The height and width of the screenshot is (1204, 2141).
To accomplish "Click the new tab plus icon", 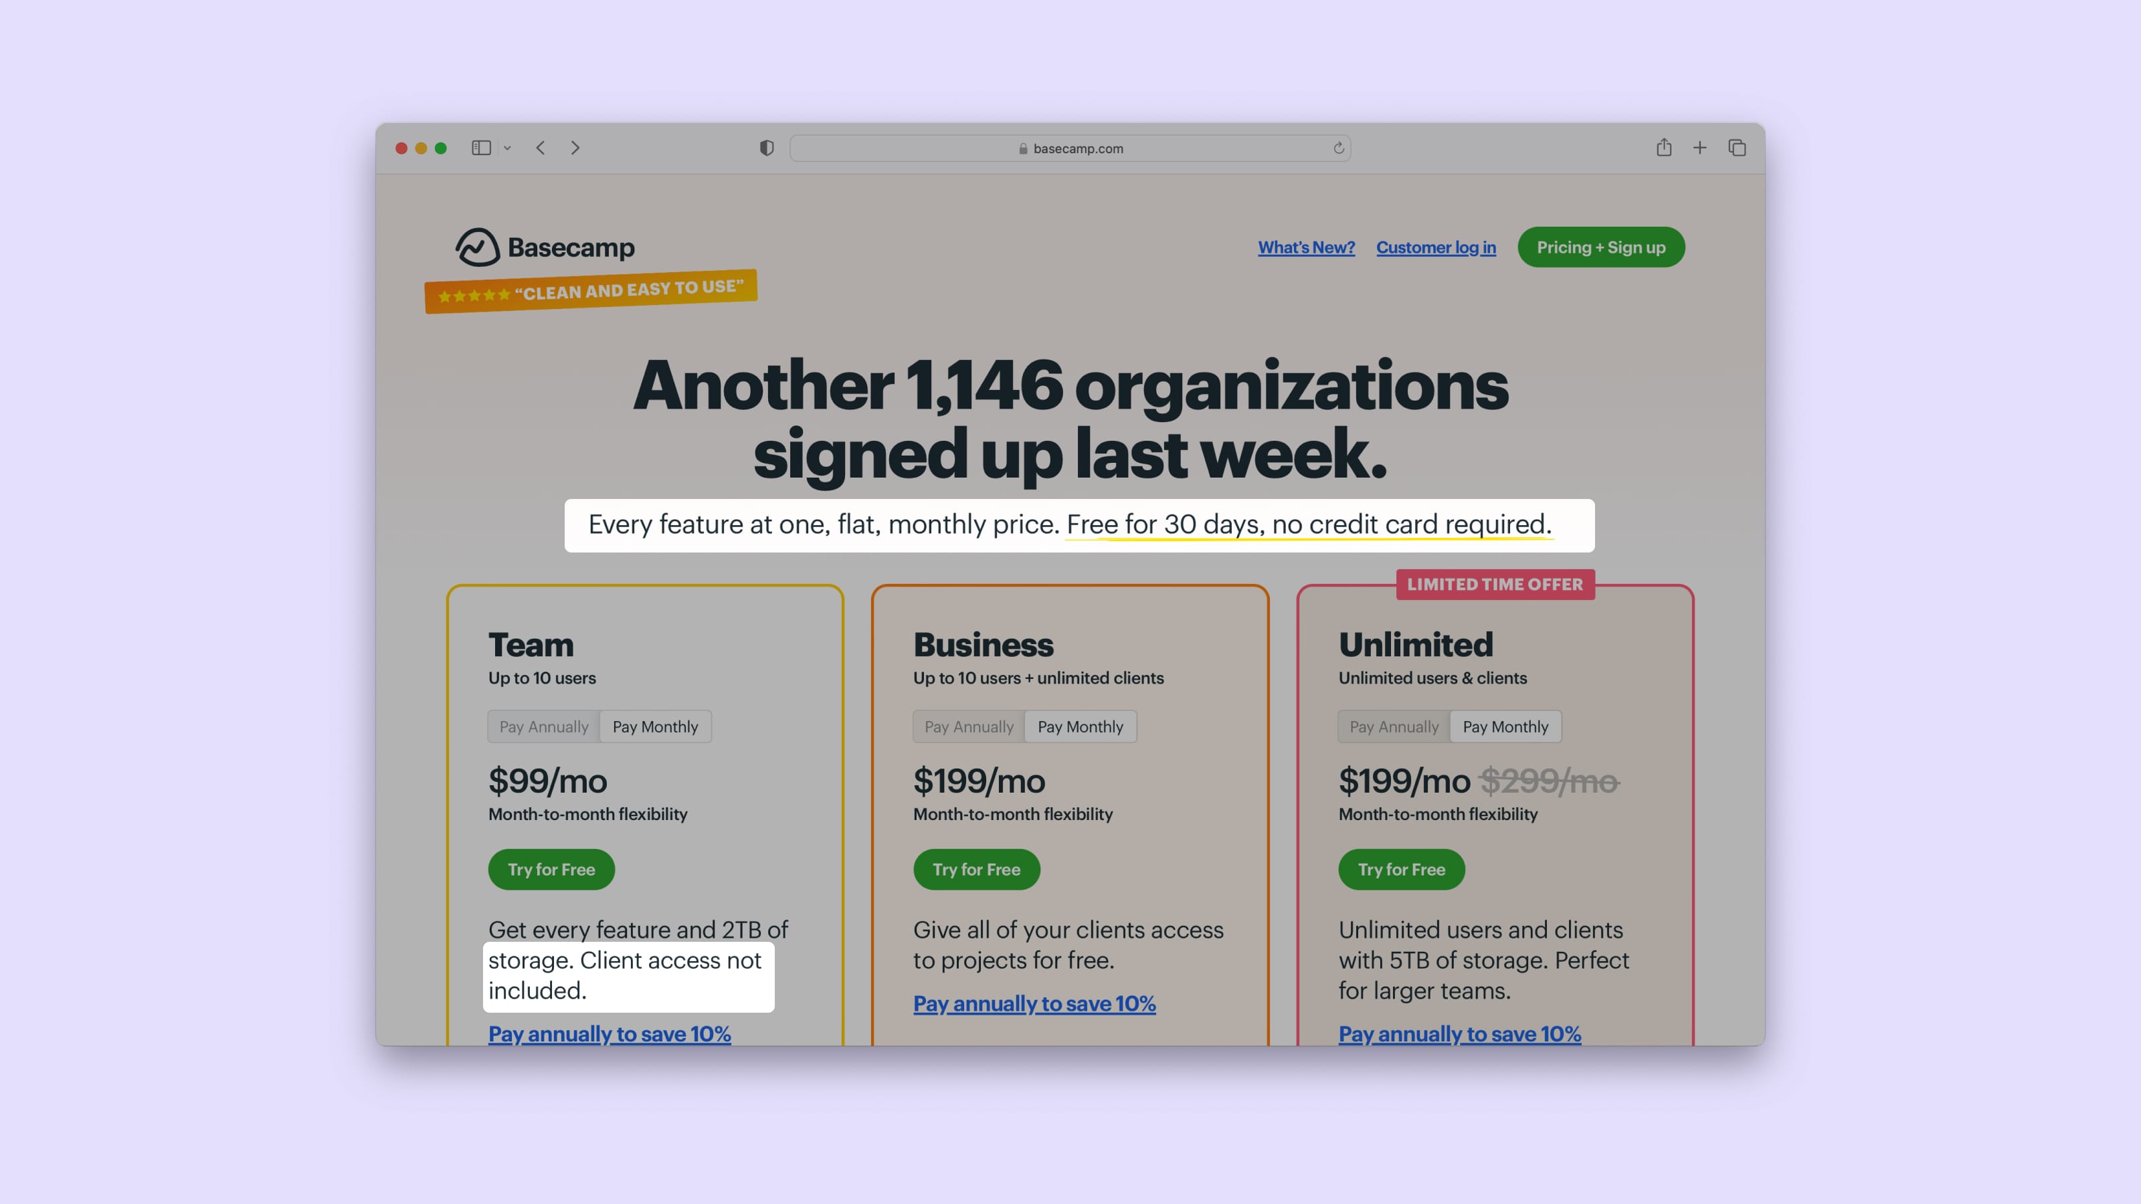I will click(1700, 147).
